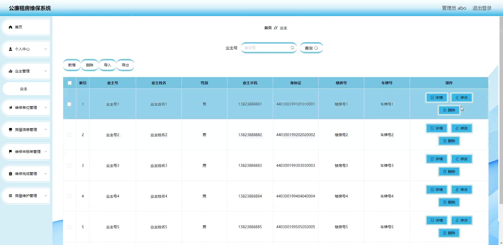Show 详情 of 业主号4

(437, 190)
